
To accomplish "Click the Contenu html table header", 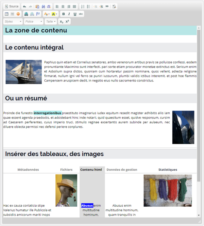I will click(91, 170).
